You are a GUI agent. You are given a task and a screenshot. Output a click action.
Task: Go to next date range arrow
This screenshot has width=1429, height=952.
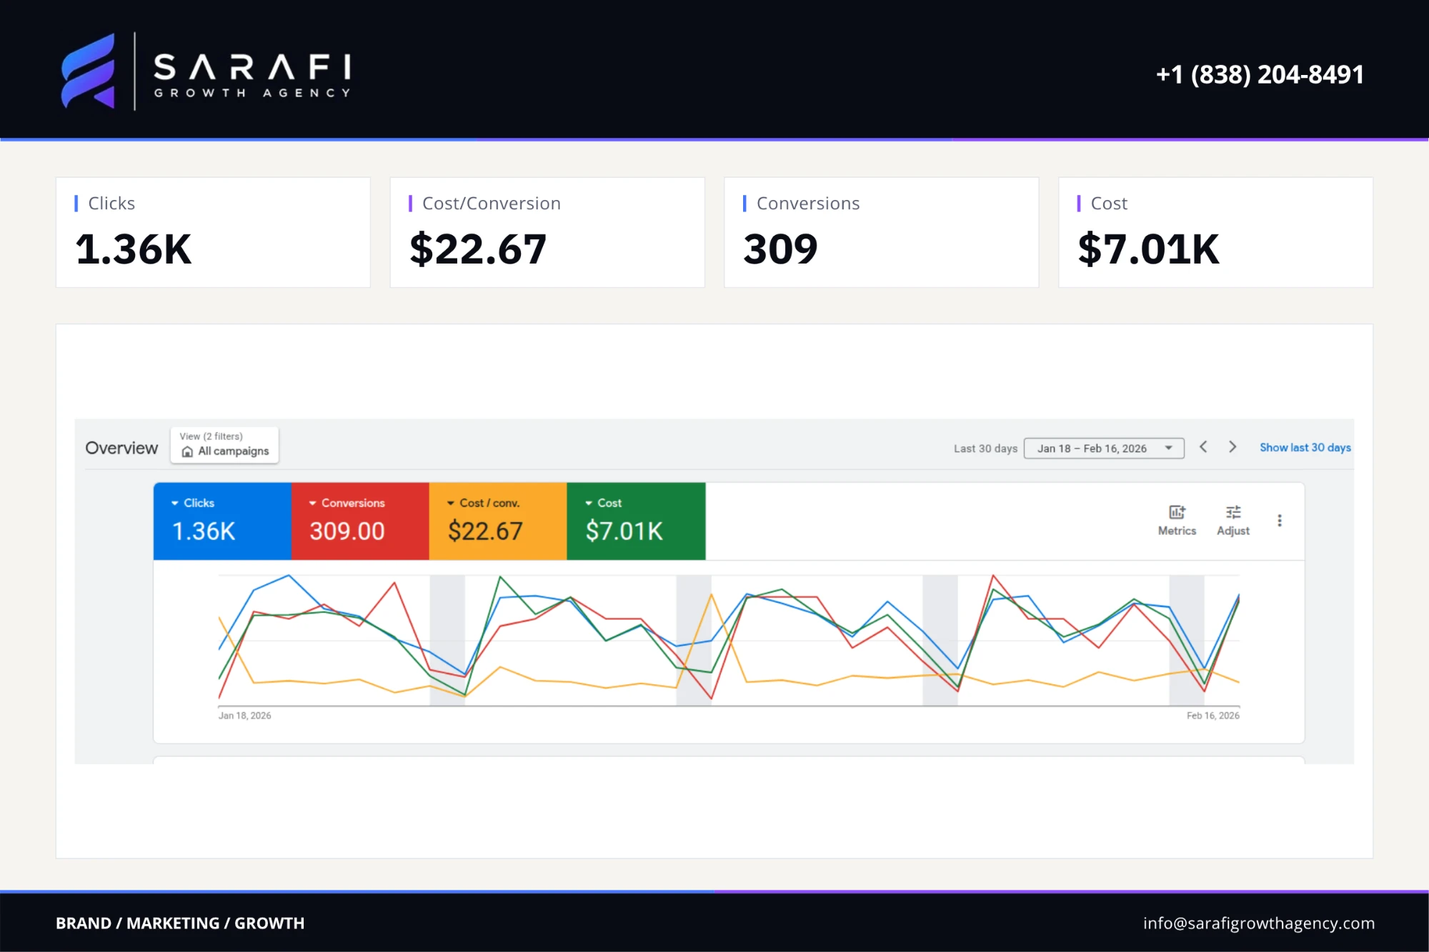[1233, 447]
